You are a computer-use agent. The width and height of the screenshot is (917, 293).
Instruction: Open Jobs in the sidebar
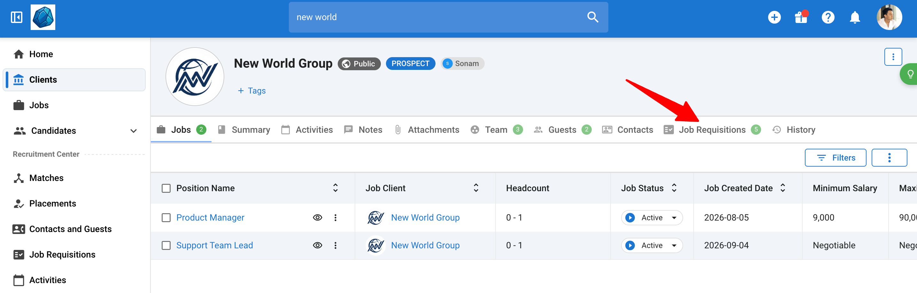pyautogui.click(x=74, y=105)
